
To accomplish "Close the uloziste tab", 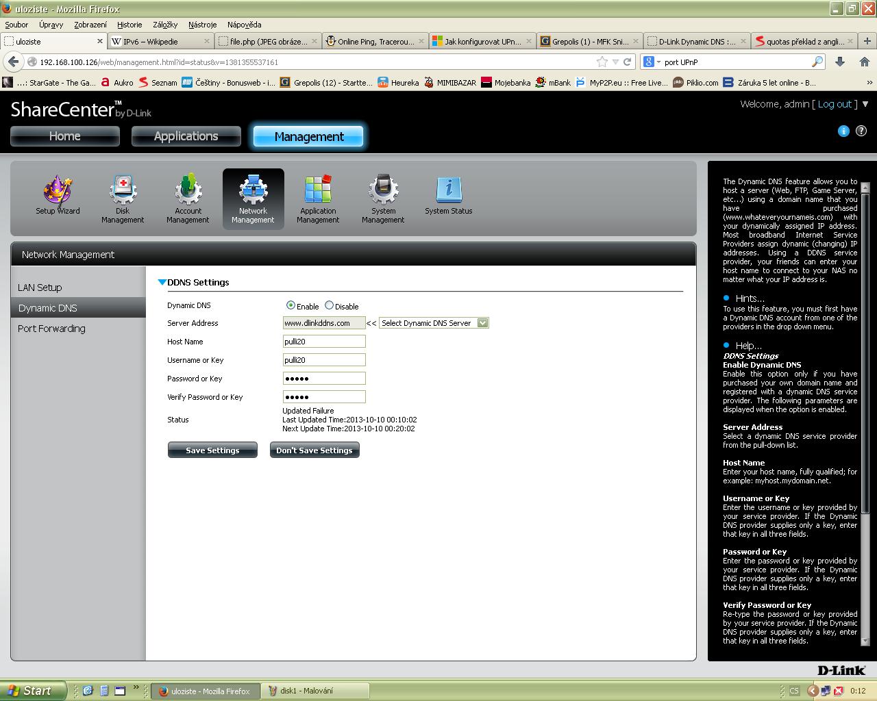I will 99,41.
